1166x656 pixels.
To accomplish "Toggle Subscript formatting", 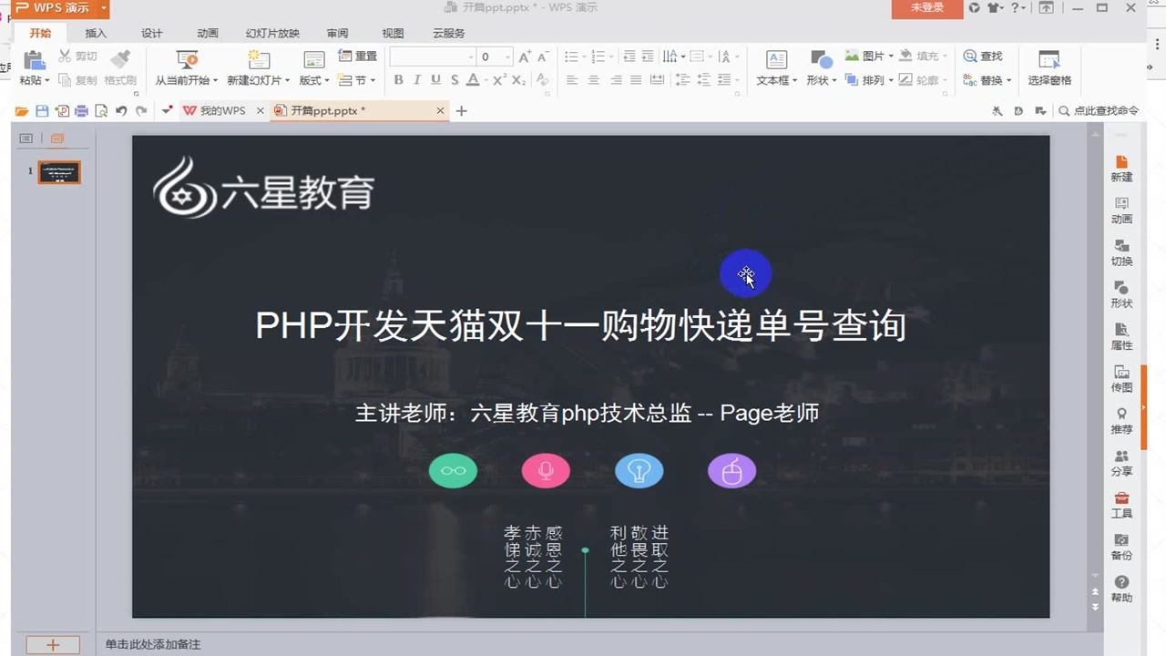I will 518,80.
